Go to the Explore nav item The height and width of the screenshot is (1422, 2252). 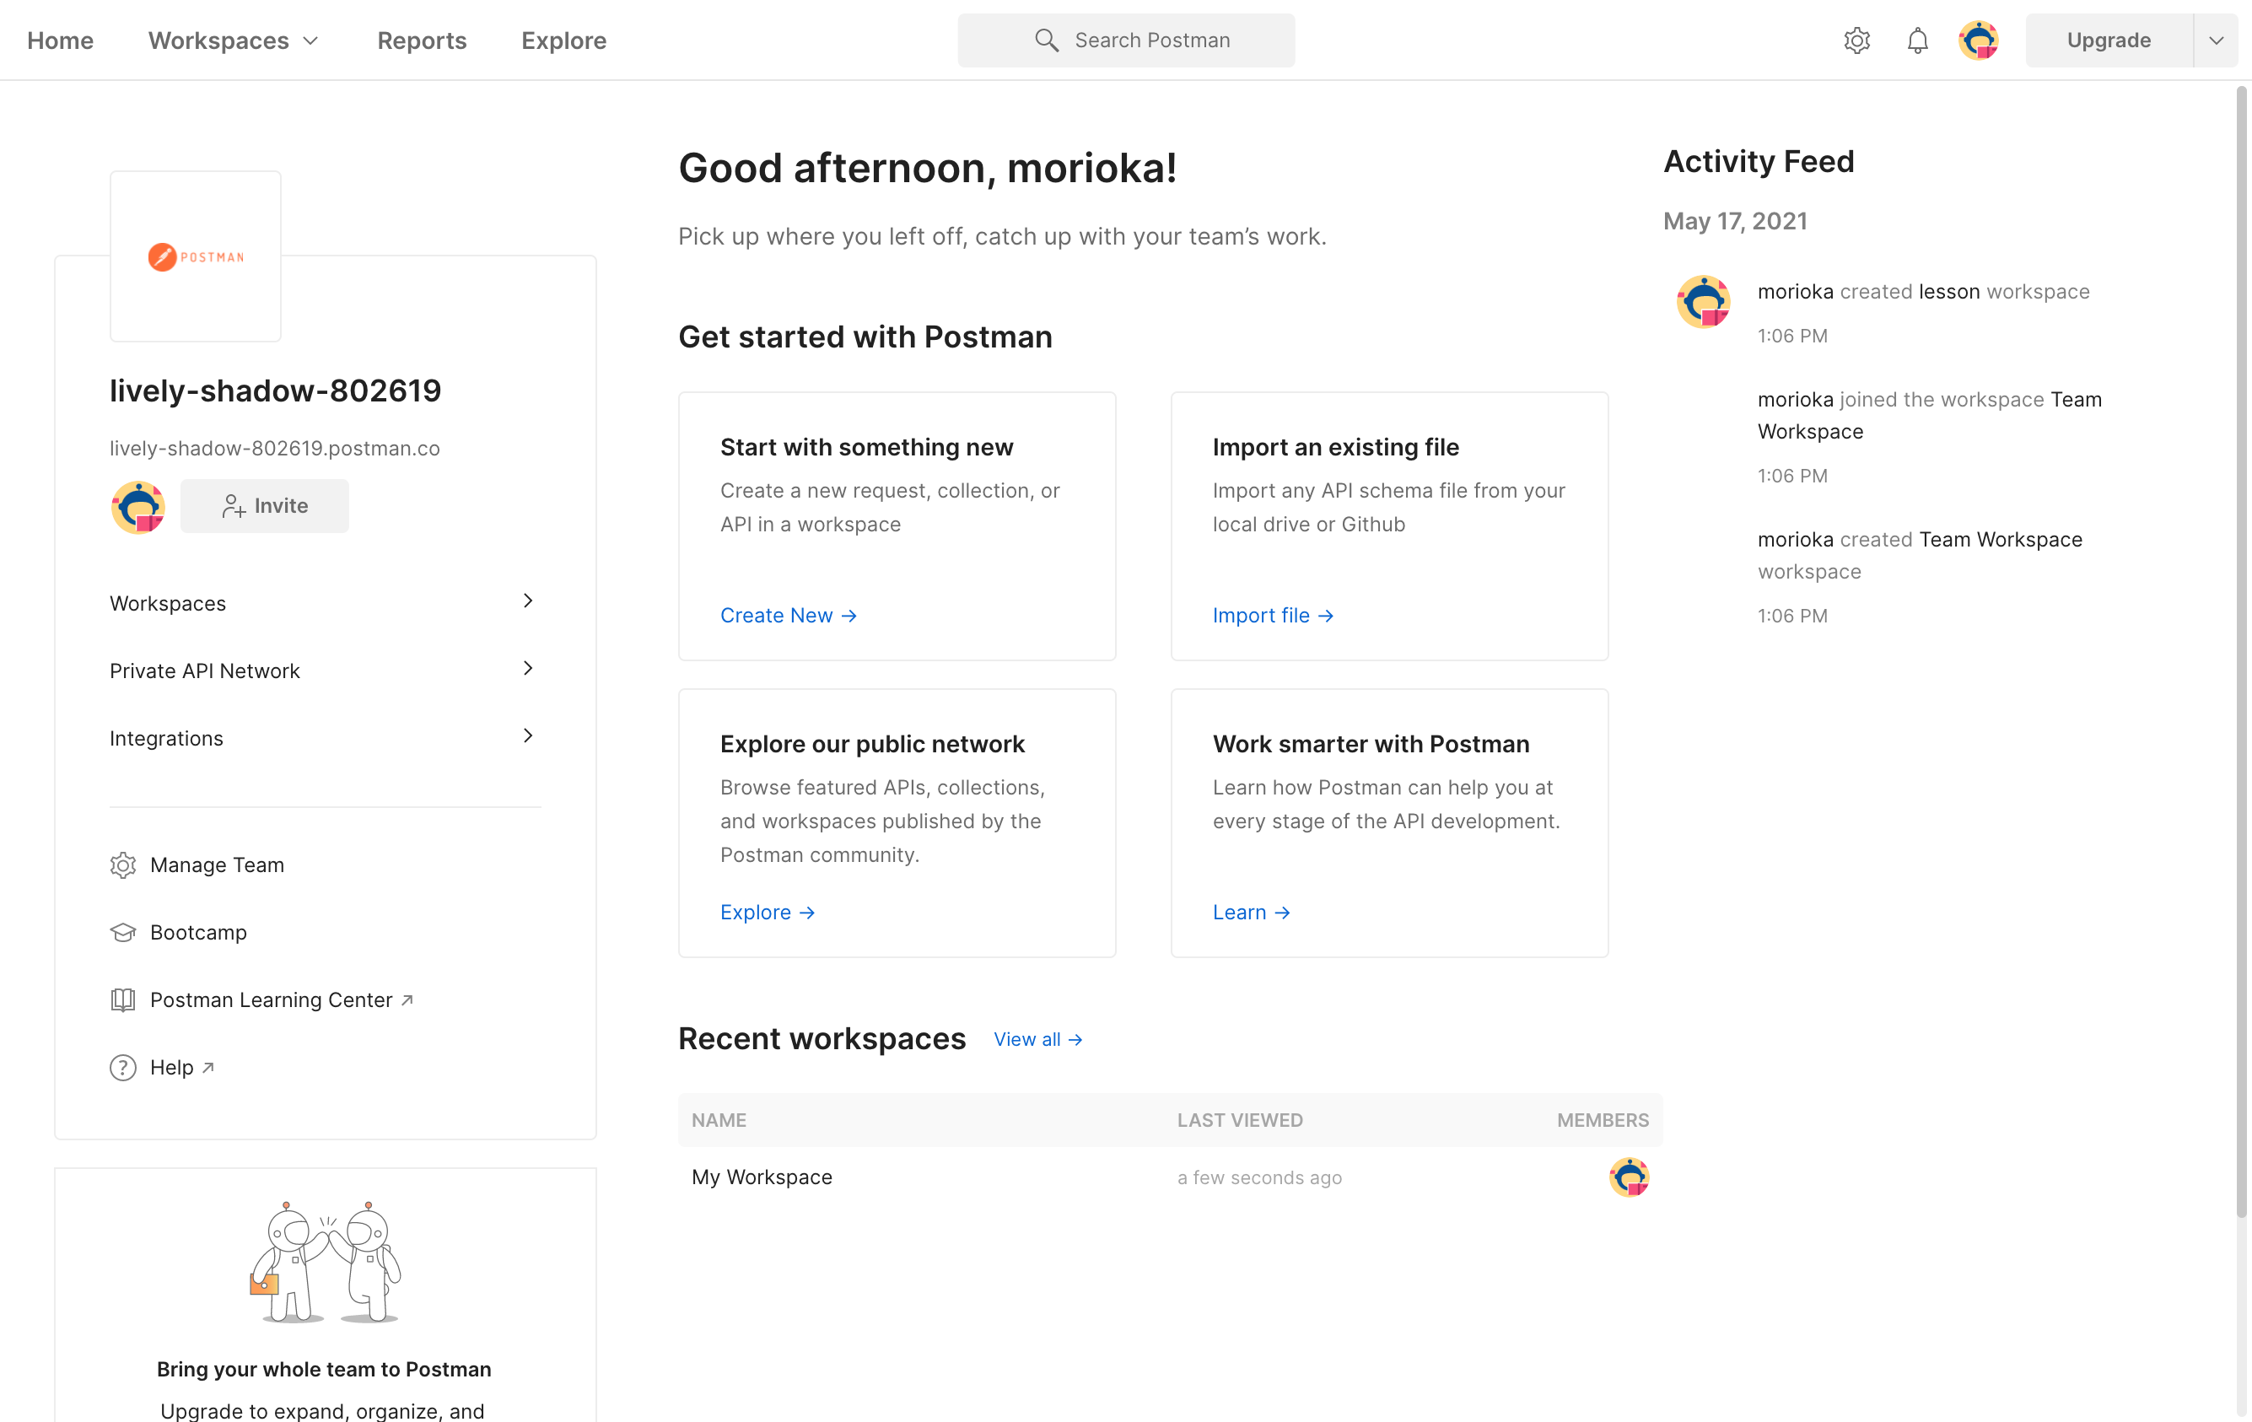564,40
